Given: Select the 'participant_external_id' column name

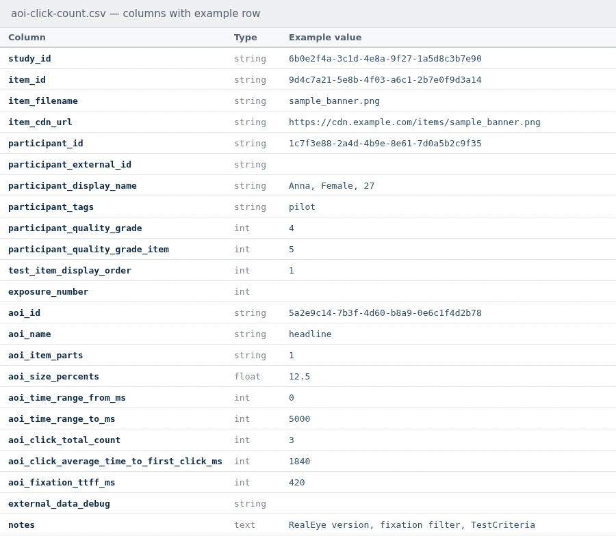Looking at the screenshot, I should [x=70, y=164].
